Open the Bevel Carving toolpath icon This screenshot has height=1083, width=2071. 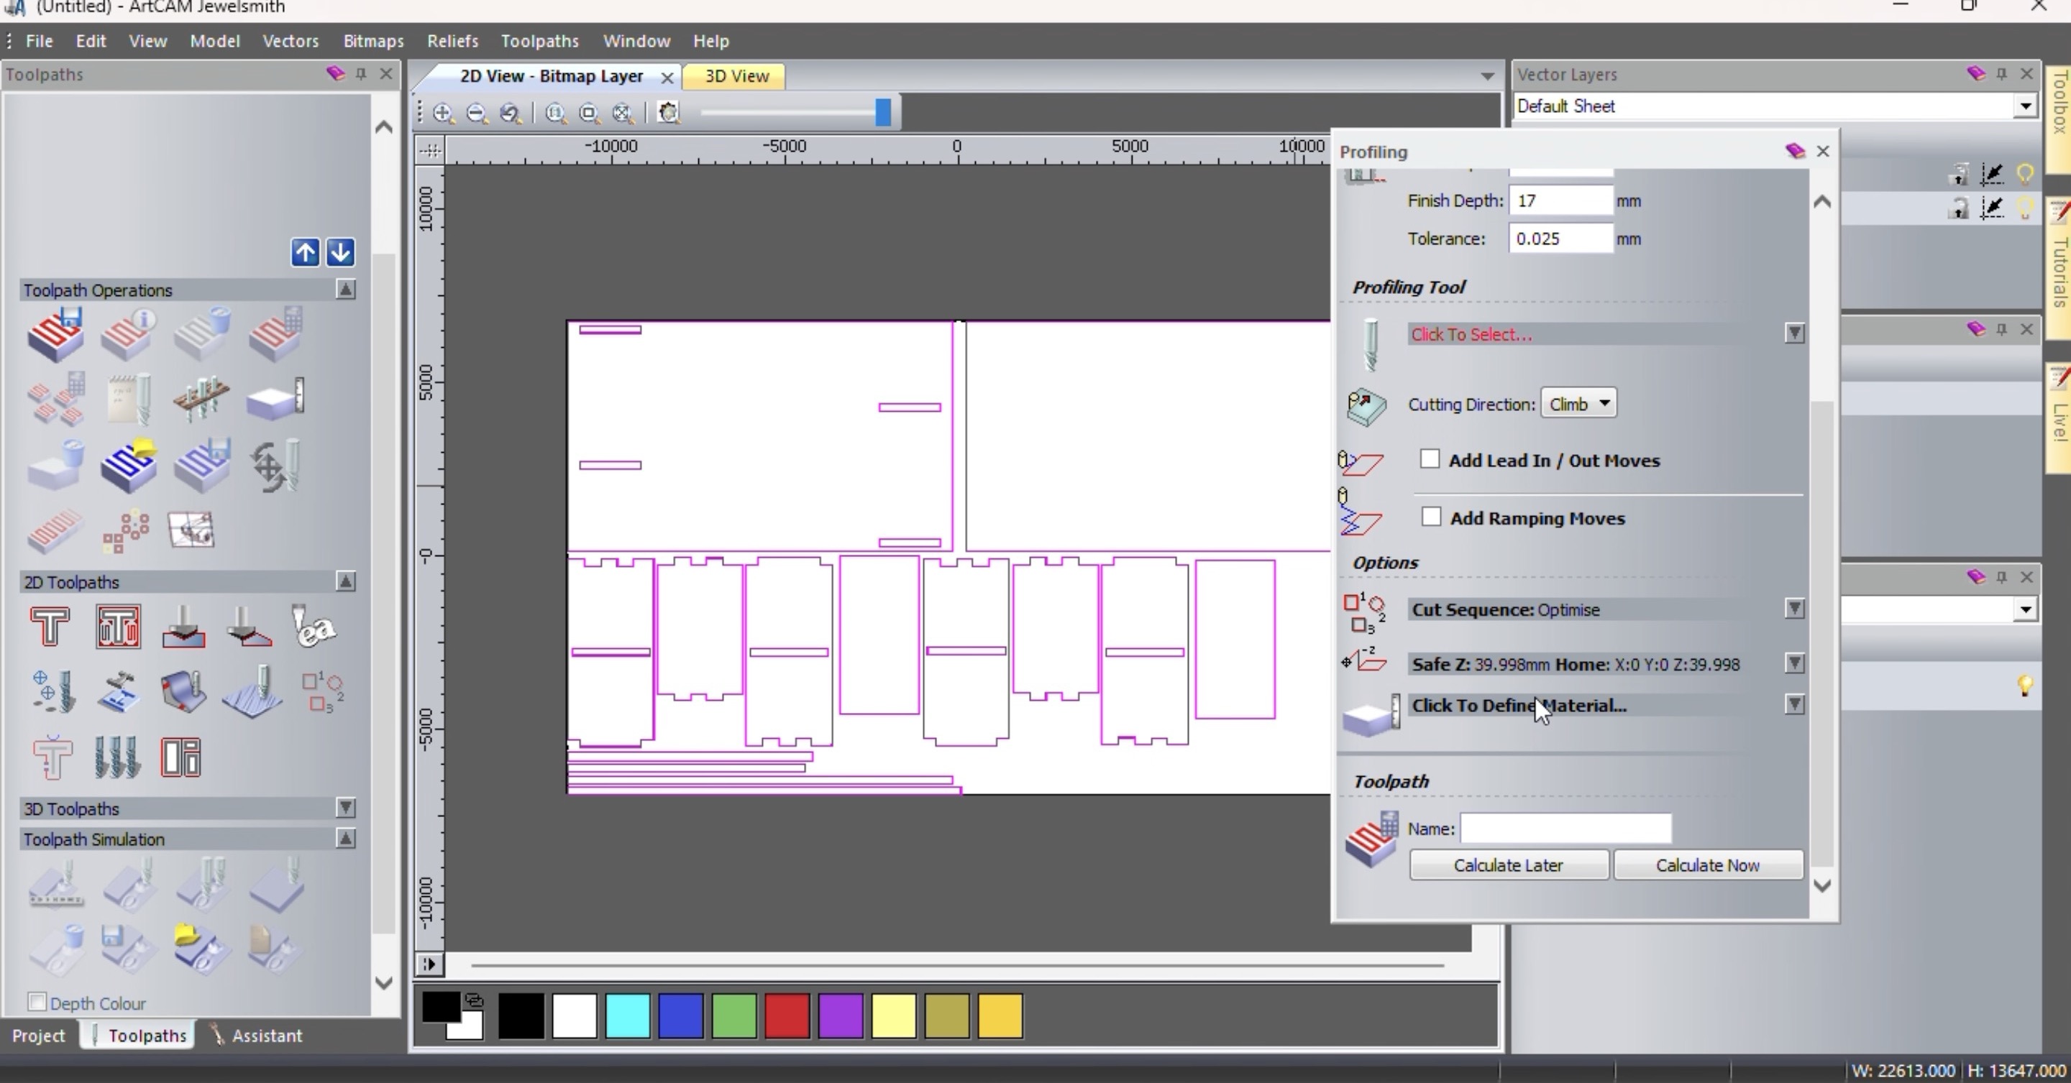point(250,626)
